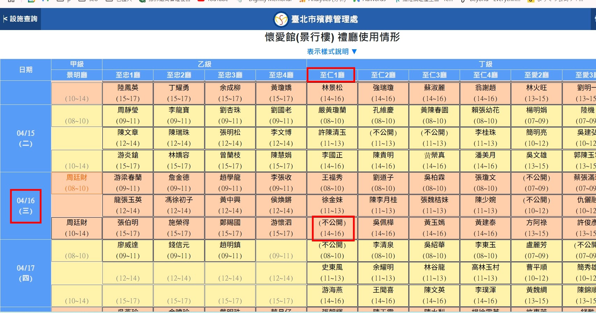Select the 至愛2廳 column header
This screenshot has height=313, width=596.
pos(536,75)
